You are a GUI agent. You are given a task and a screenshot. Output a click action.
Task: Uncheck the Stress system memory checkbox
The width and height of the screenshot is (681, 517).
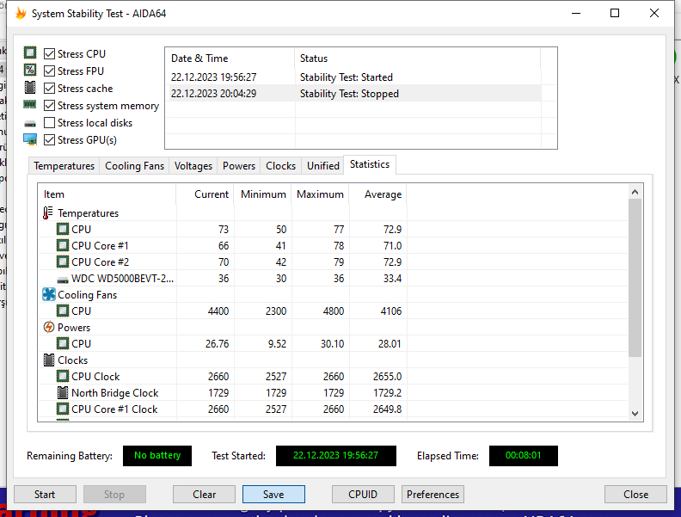pos(50,106)
